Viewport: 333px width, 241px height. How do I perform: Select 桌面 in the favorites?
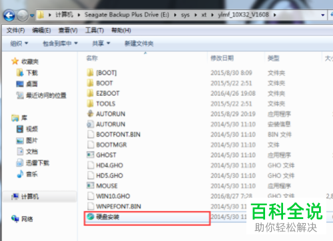pyautogui.click(x=32, y=84)
